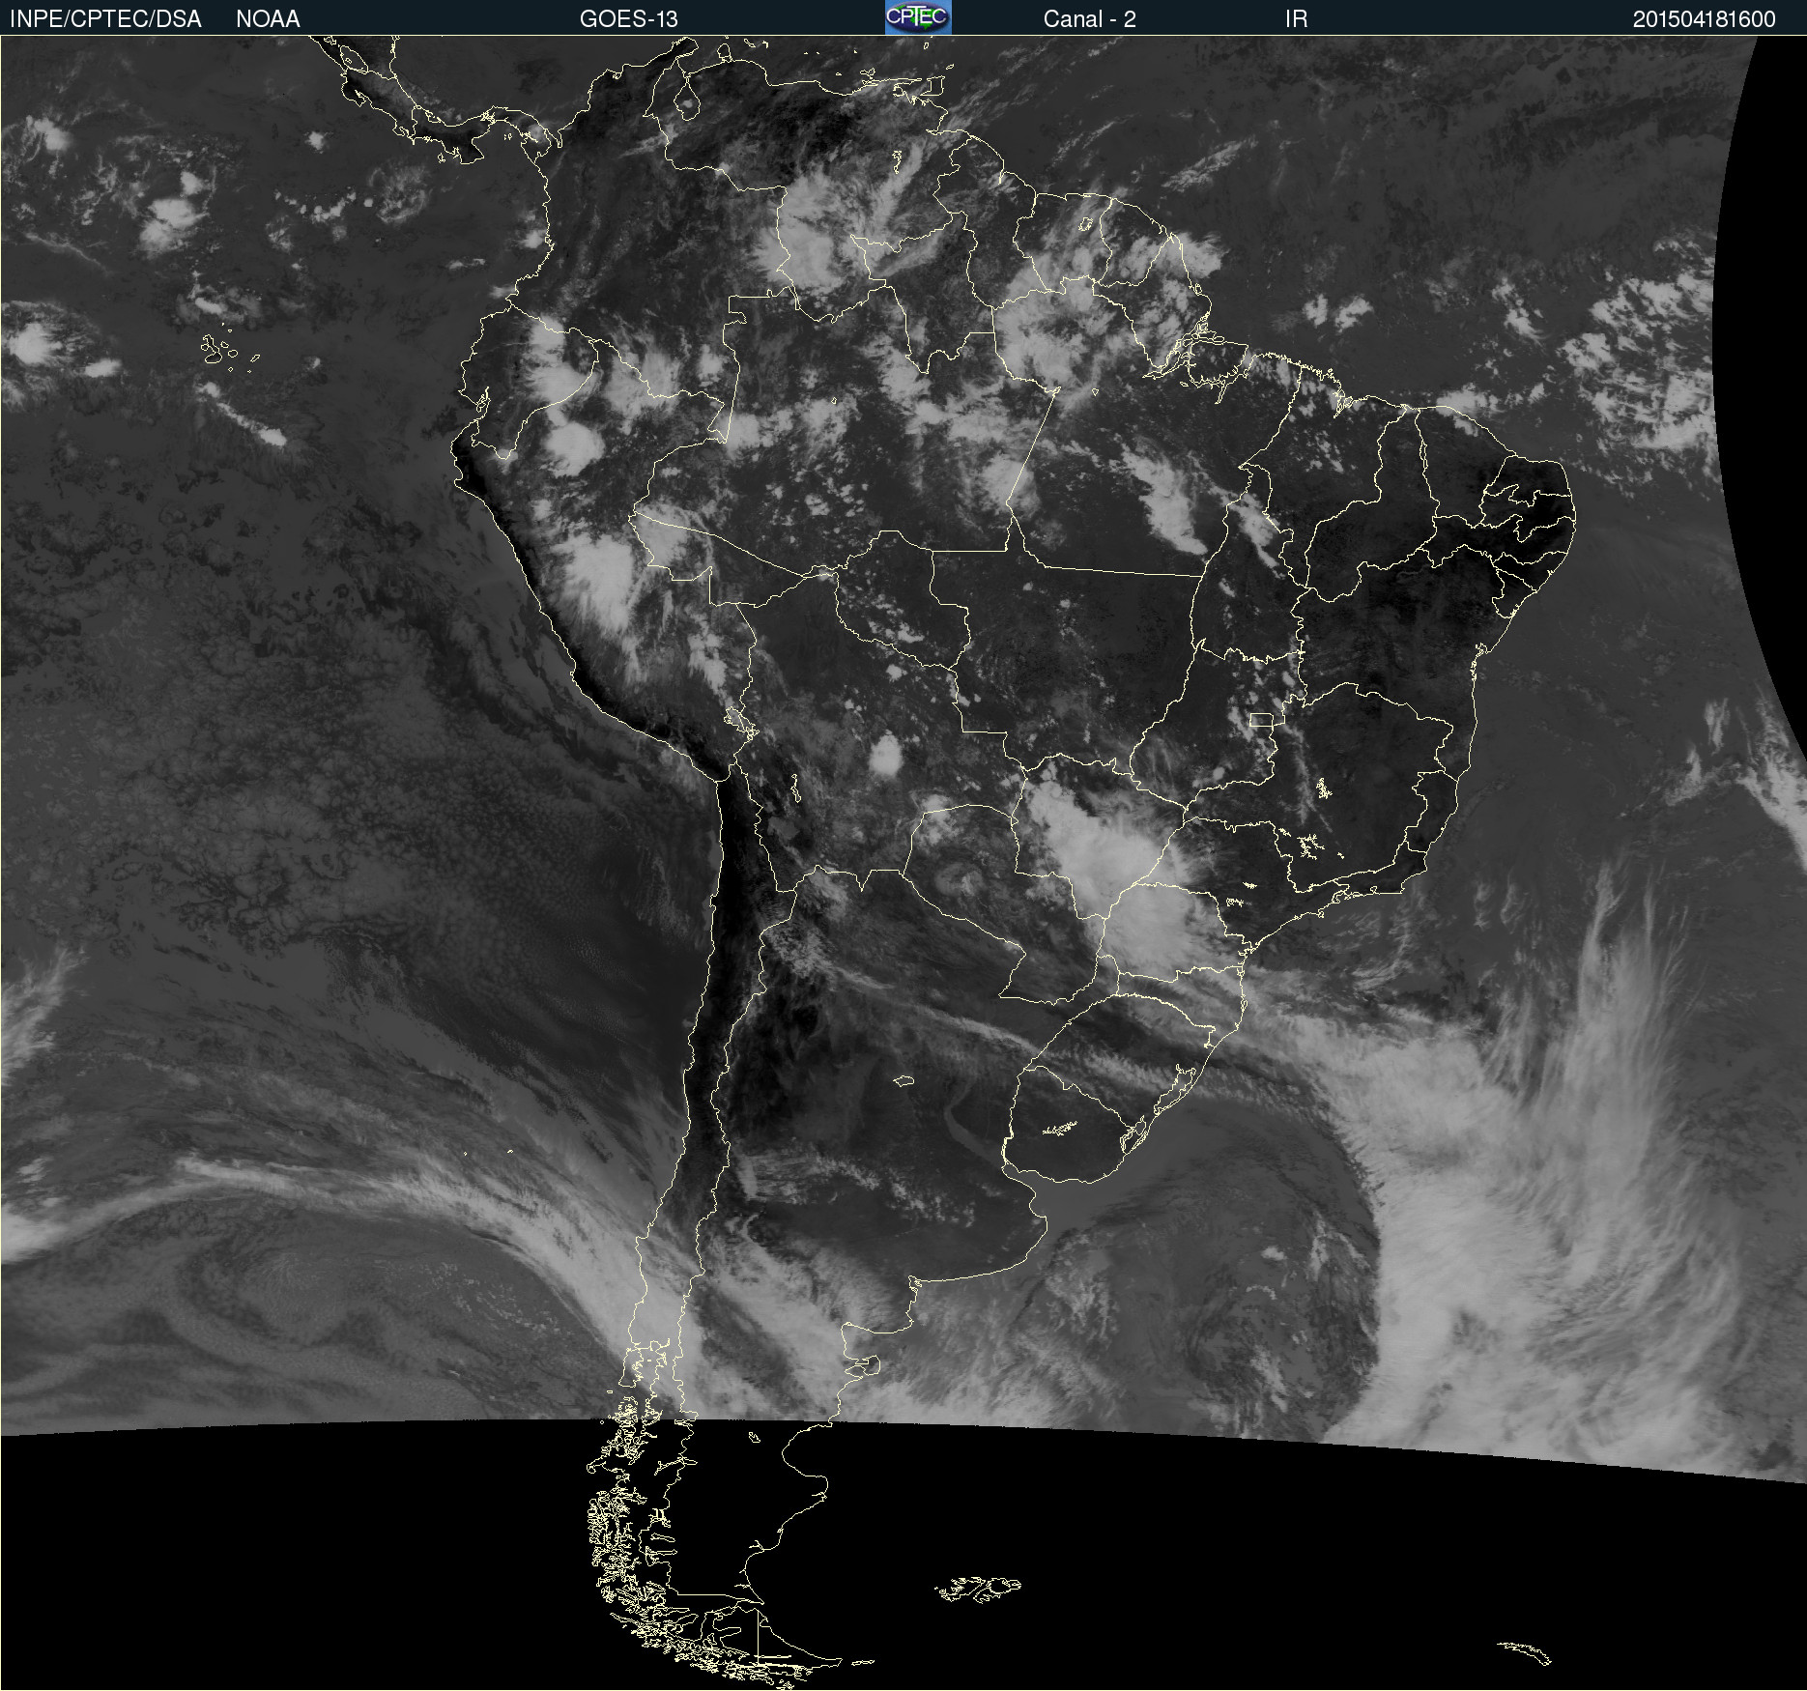Click the Canal - 2 label
The width and height of the screenshot is (1807, 1691).
(1090, 19)
